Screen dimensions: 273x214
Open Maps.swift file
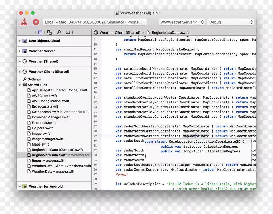click(x=40, y=144)
